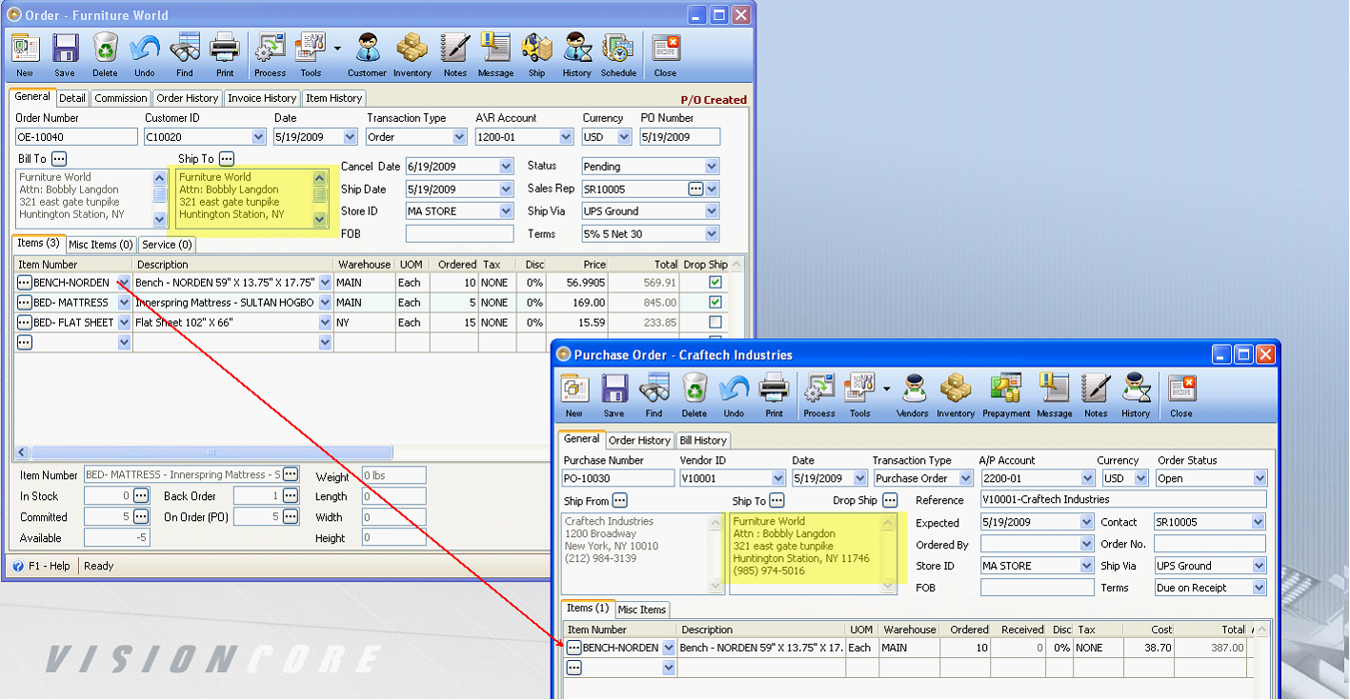Open Vendors icon in Purchase Order toolbar
This screenshot has height=700, width=1350.
(x=913, y=389)
